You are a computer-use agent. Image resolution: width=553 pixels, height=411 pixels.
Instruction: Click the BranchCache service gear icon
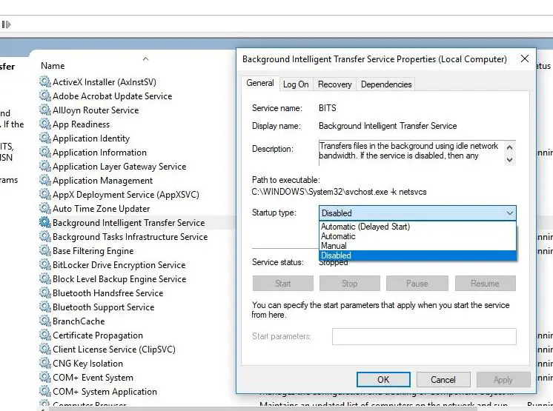(x=44, y=321)
